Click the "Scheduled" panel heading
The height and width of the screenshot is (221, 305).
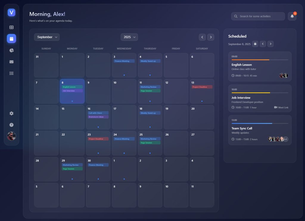(x=237, y=36)
